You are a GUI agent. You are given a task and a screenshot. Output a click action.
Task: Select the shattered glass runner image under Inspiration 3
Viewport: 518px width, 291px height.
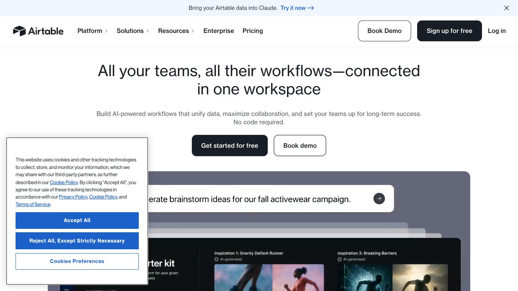click(x=365, y=278)
